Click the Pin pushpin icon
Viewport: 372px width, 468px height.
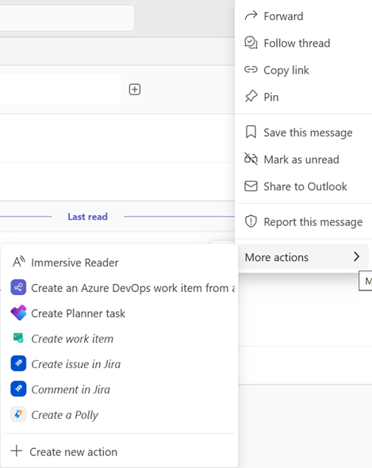251,96
